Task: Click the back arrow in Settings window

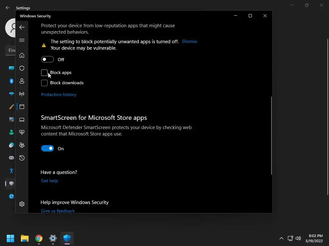Action: (8, 8)
